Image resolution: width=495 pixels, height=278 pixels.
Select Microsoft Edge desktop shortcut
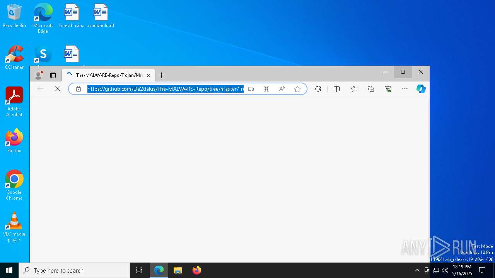point(43,19)
